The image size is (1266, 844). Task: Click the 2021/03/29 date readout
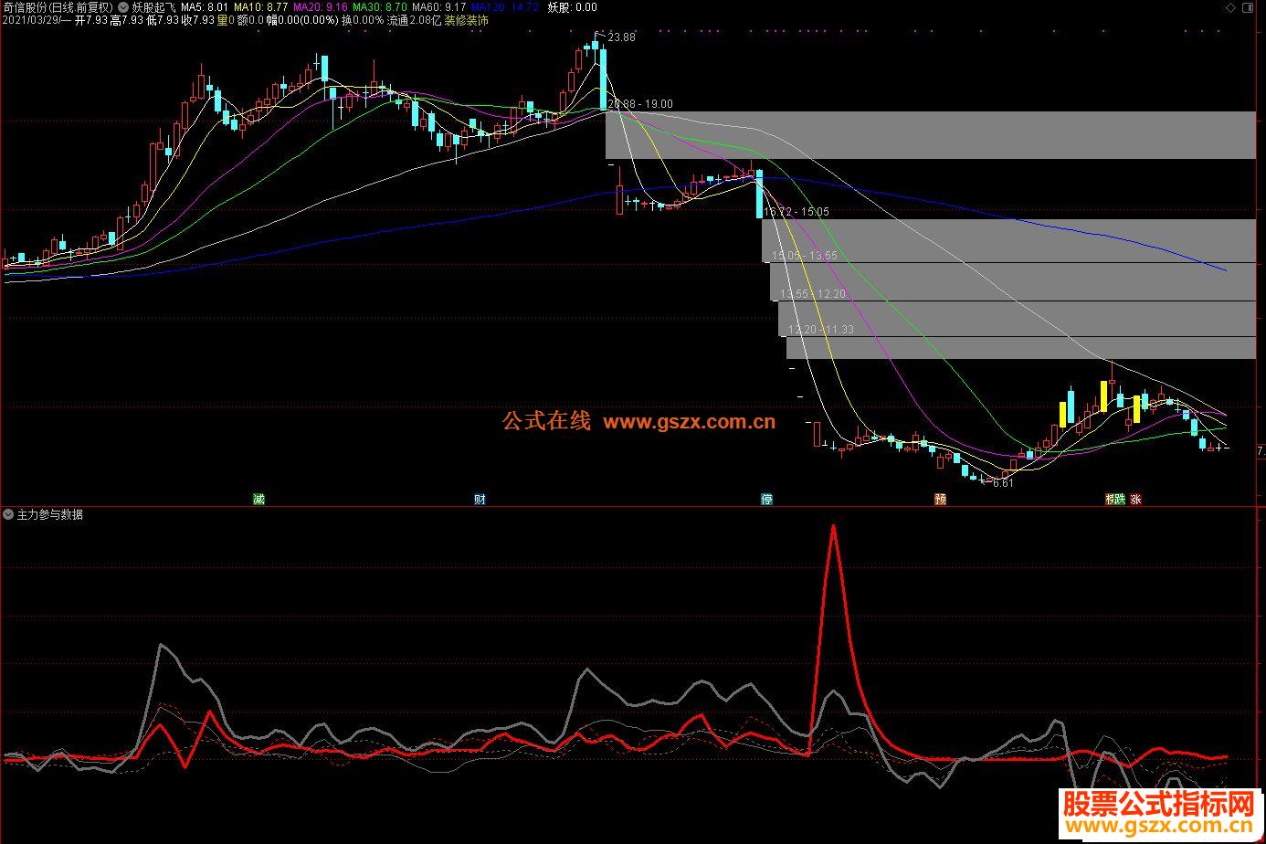point(29,20)
